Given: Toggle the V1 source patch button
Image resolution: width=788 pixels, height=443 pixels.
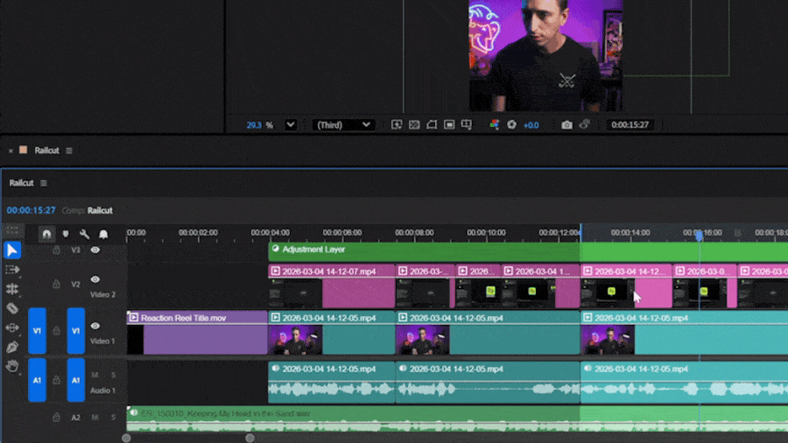Looking at the screenshot, I should (37, 331).
